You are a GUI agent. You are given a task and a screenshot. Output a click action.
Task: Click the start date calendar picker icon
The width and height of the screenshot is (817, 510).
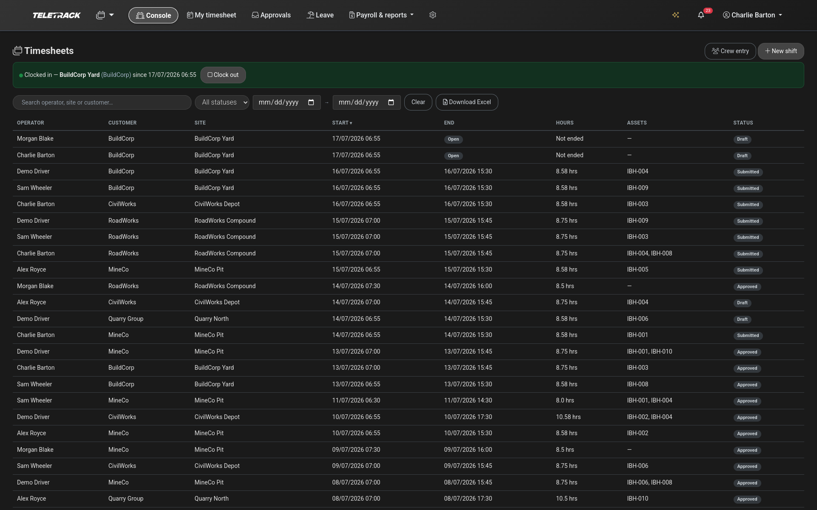pos(311,102)
